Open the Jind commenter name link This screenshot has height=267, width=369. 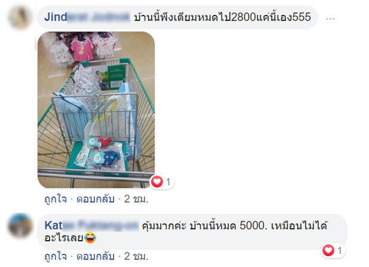point(87,17)
